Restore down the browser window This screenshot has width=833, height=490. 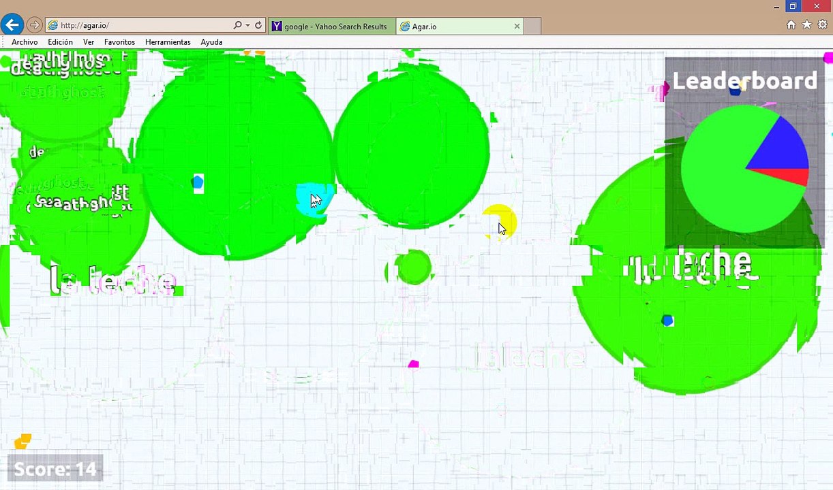[793, 6]
